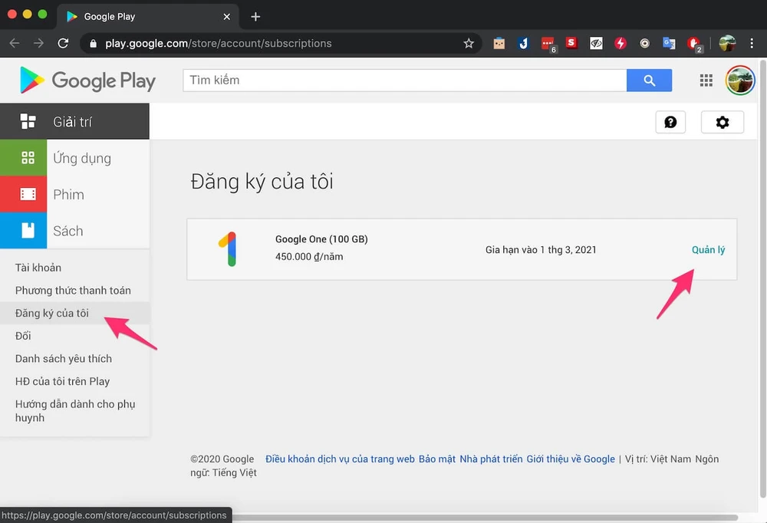Open the Google apps launcher grid

(x=706, y=80)
